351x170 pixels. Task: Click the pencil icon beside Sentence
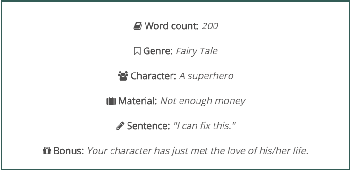(x=120, y=126)
